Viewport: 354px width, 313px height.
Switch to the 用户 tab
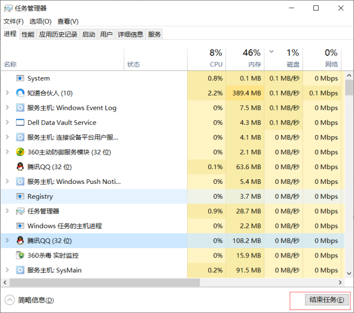[x=106, y=34]
